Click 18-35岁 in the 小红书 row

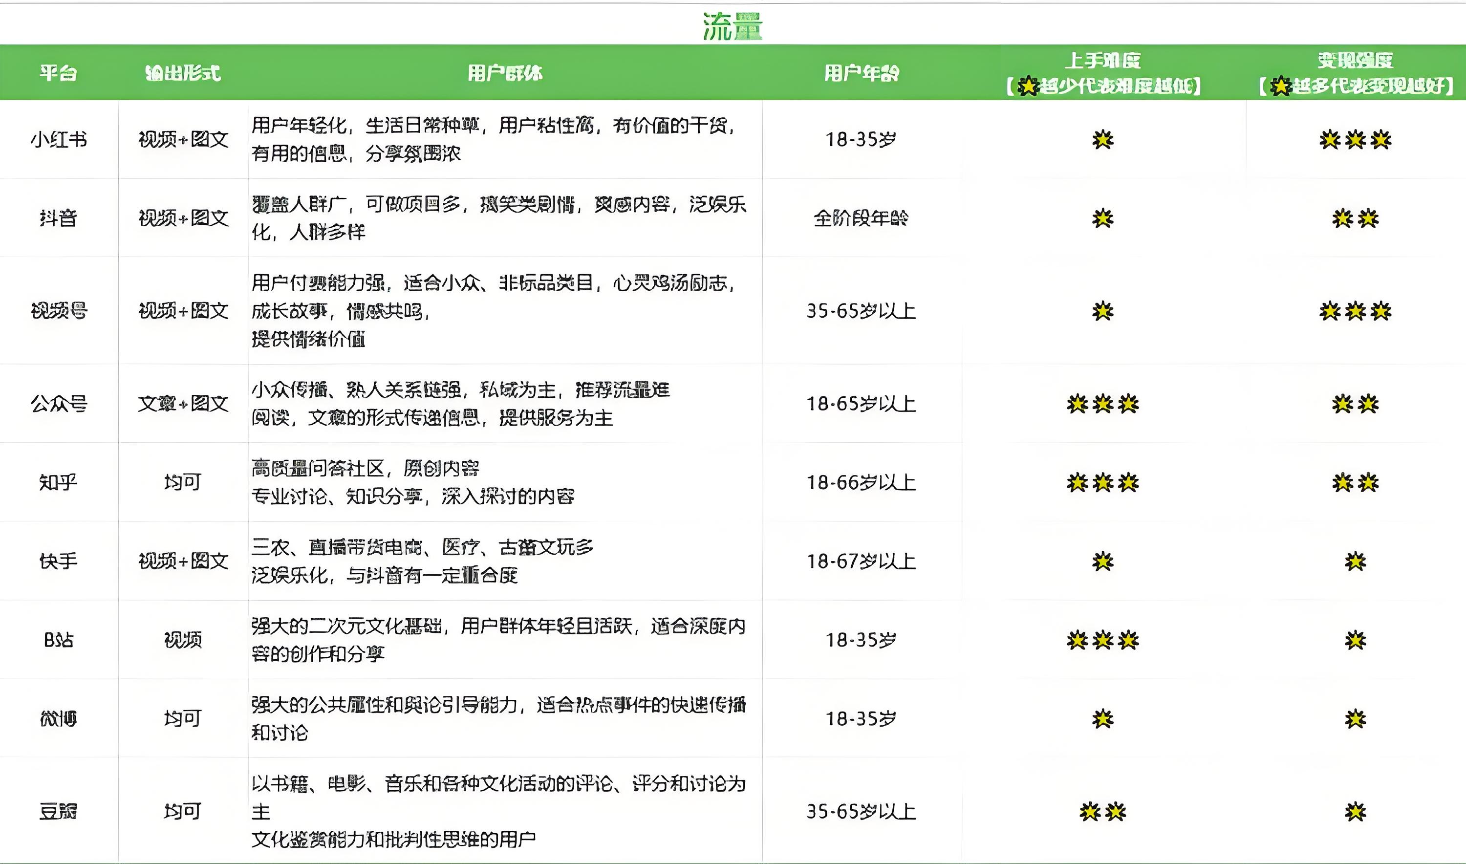pos(861,139)
